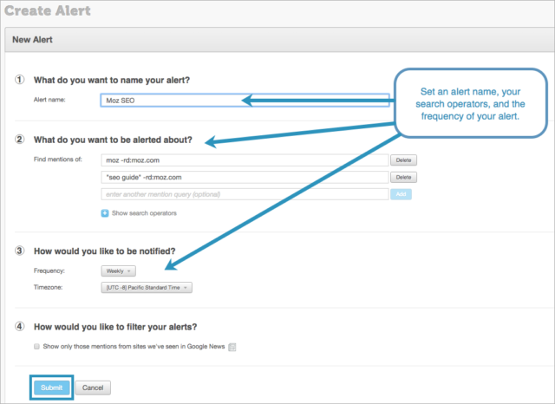Enable the Google News mentions filter checkbox
The image size is (555, 404).
point(36,347)
